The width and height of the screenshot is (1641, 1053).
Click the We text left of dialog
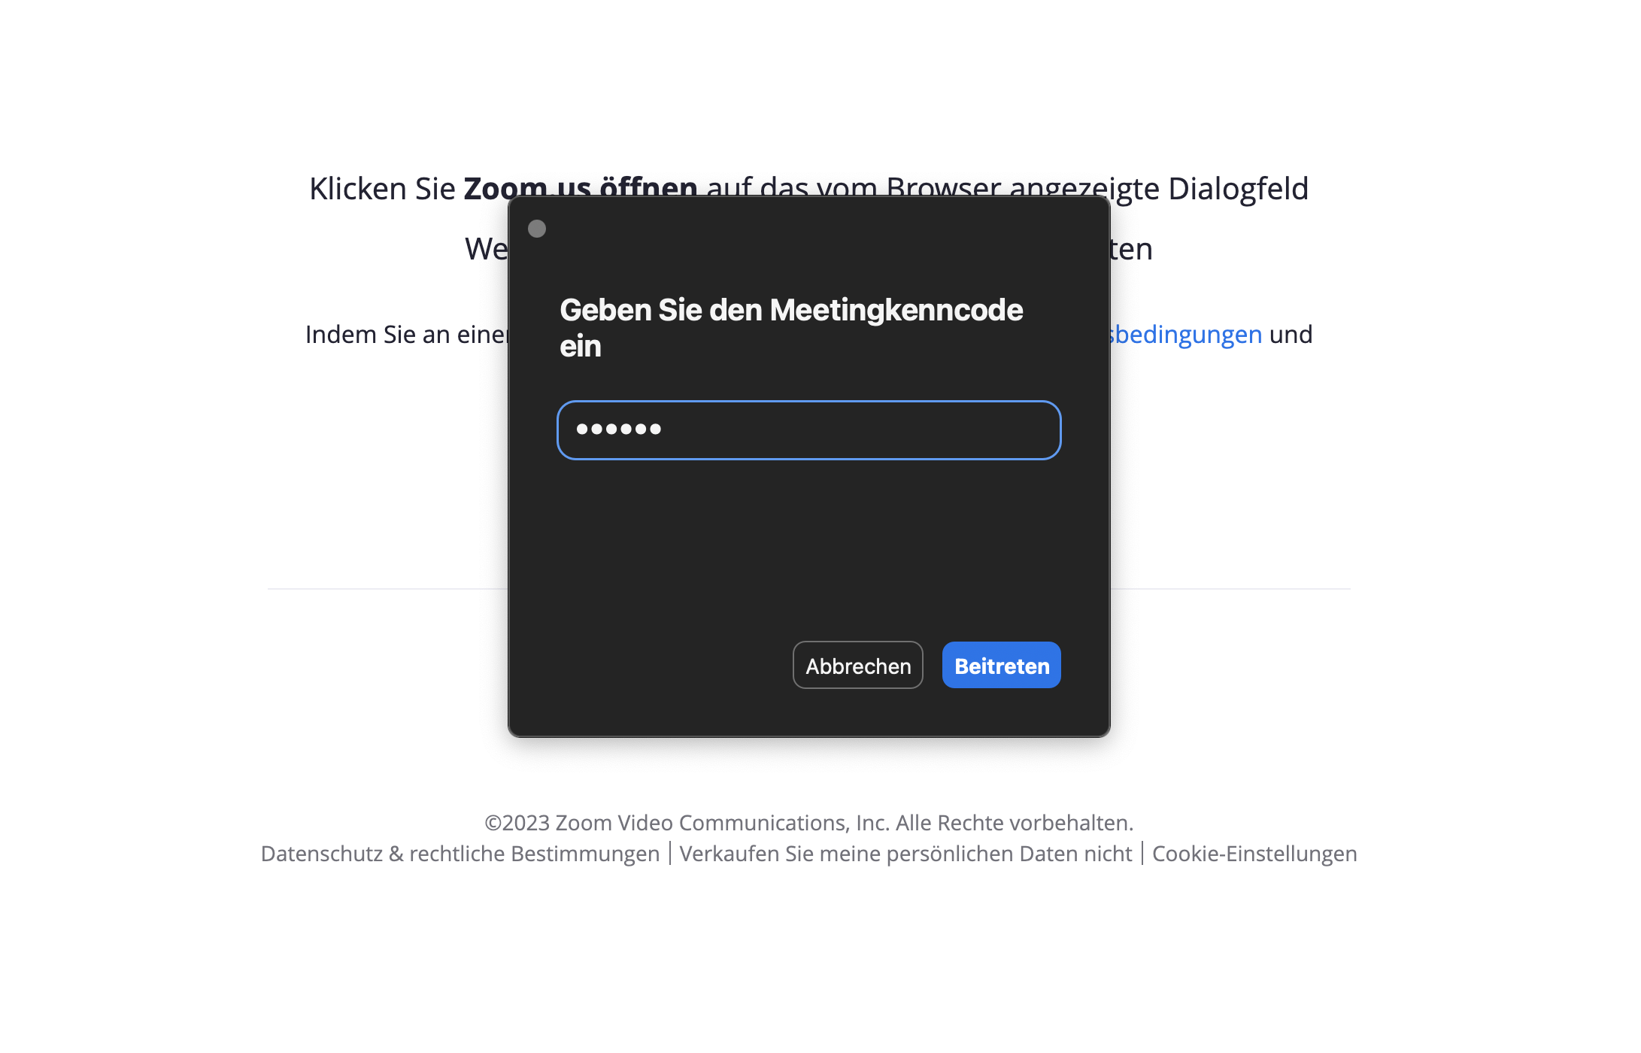(x=487, y=249)
